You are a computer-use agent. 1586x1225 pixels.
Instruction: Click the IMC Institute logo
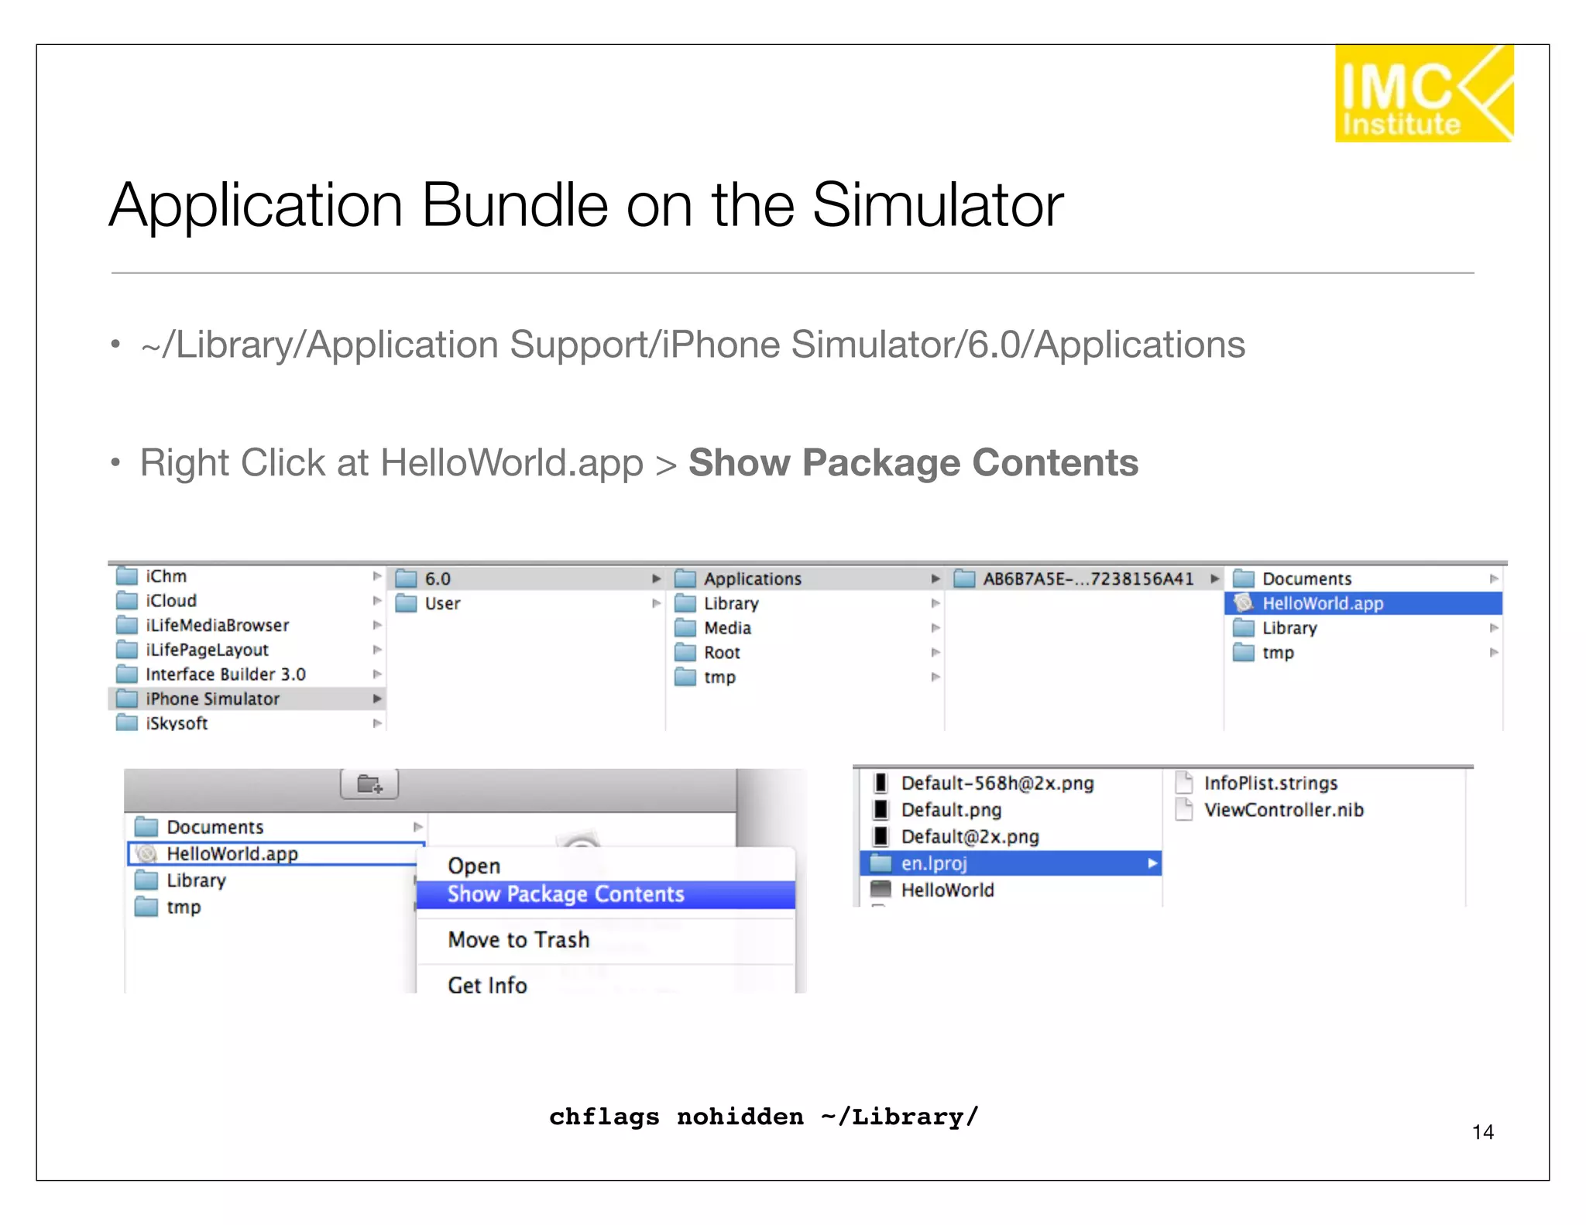1424,94
